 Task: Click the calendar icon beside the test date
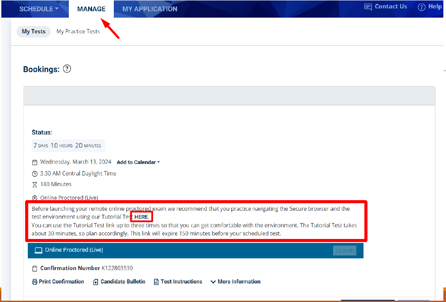tap(35, 162)
